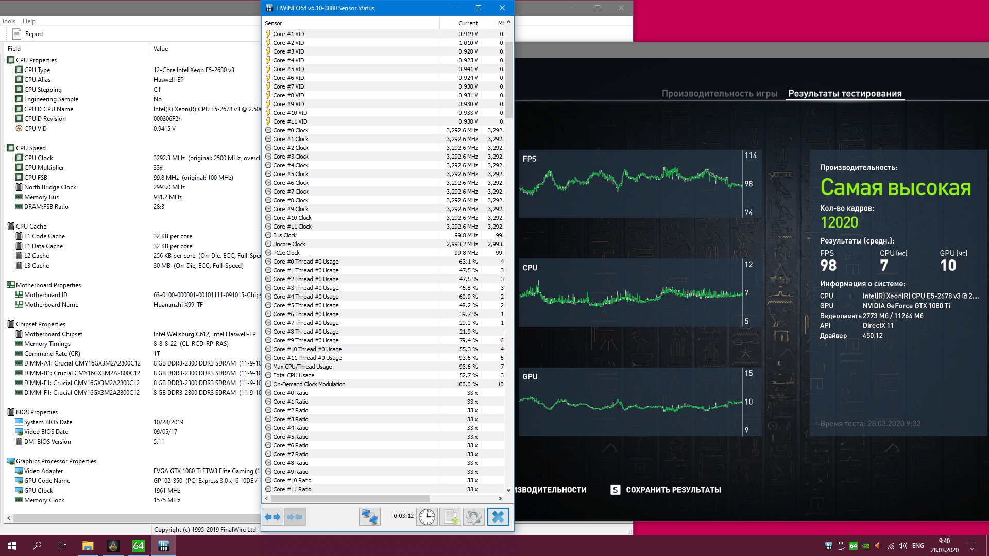Viewport: 989px width, 556px height.
Task: Click the expand sensor columns arrows button
Action: click(x=272, y=517)
